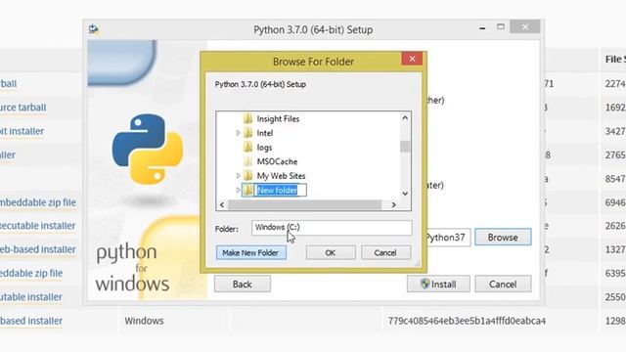Viewport: 626px width, 352px height.
Task: Maximize the Python Setup window
Action: 501,27
